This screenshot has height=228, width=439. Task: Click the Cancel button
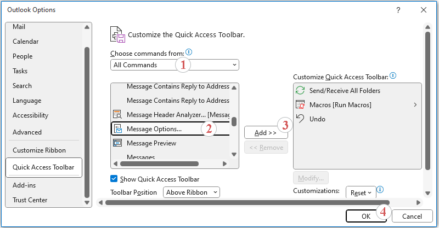click(412, 216)
